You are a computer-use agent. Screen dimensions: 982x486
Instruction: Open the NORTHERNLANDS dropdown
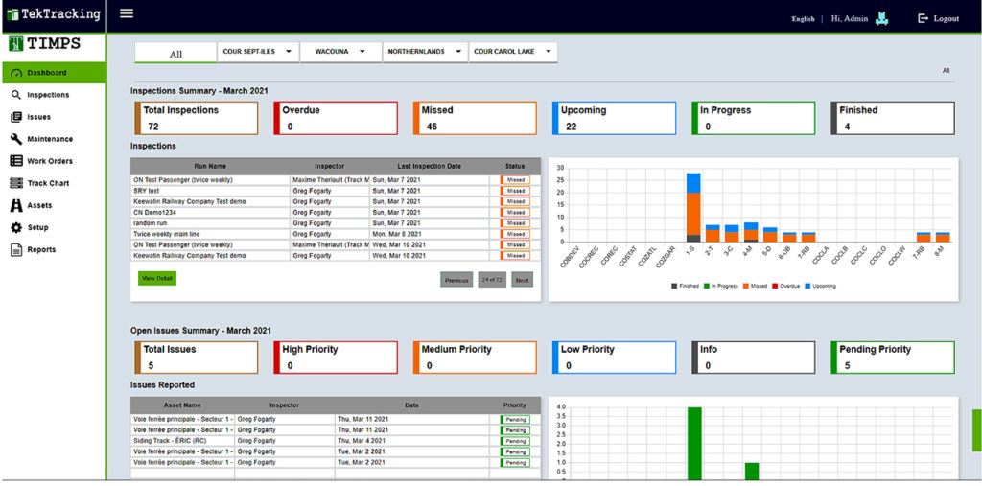[425, 52]
